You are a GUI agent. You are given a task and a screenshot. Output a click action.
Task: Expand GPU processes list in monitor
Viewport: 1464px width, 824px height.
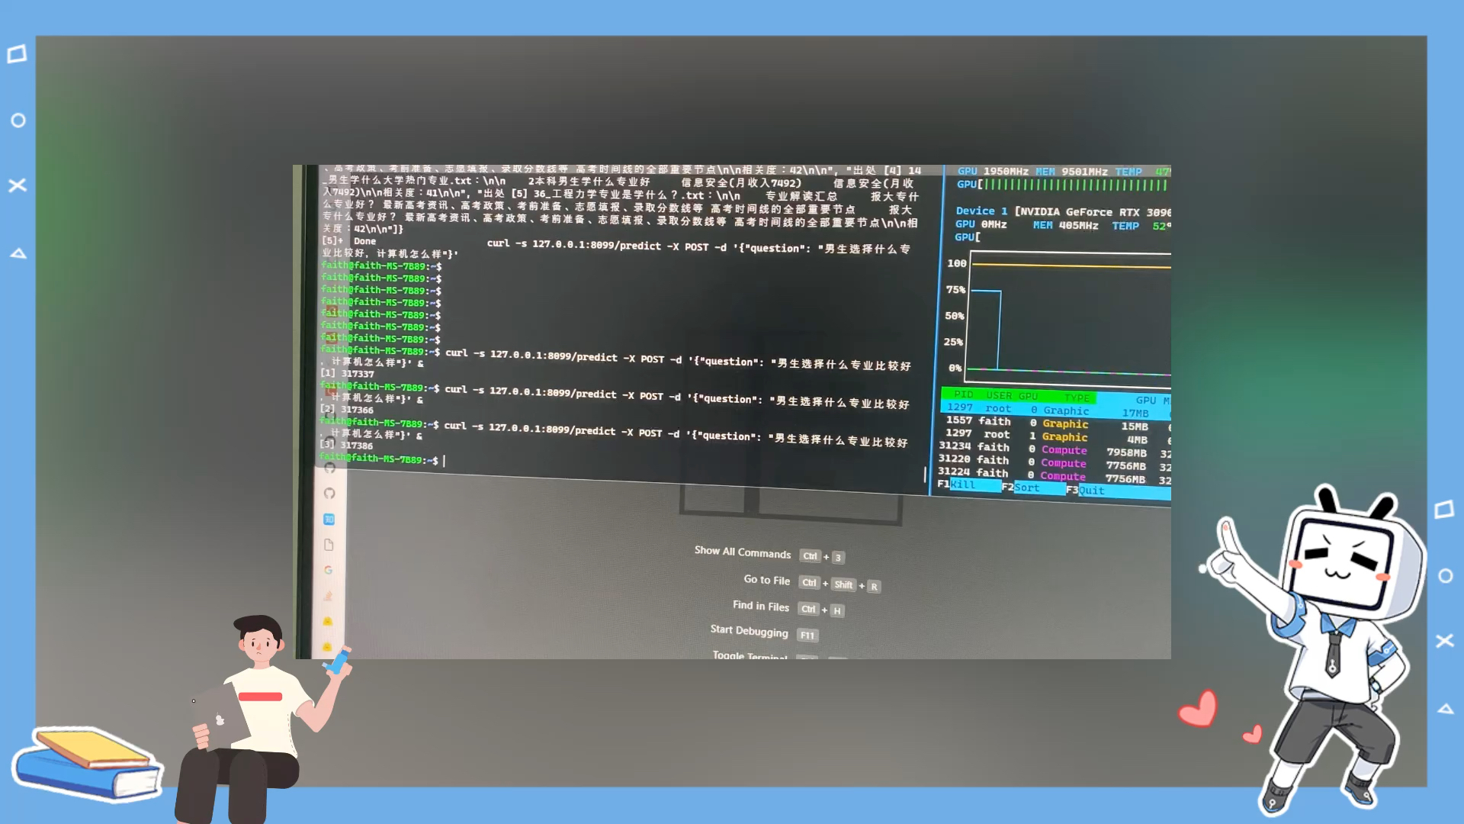click(1056, 395)
